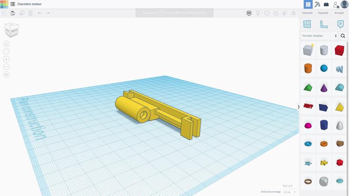Click the Delete trash icon
Screen dimensions: 349x196
tap(31, 13)
